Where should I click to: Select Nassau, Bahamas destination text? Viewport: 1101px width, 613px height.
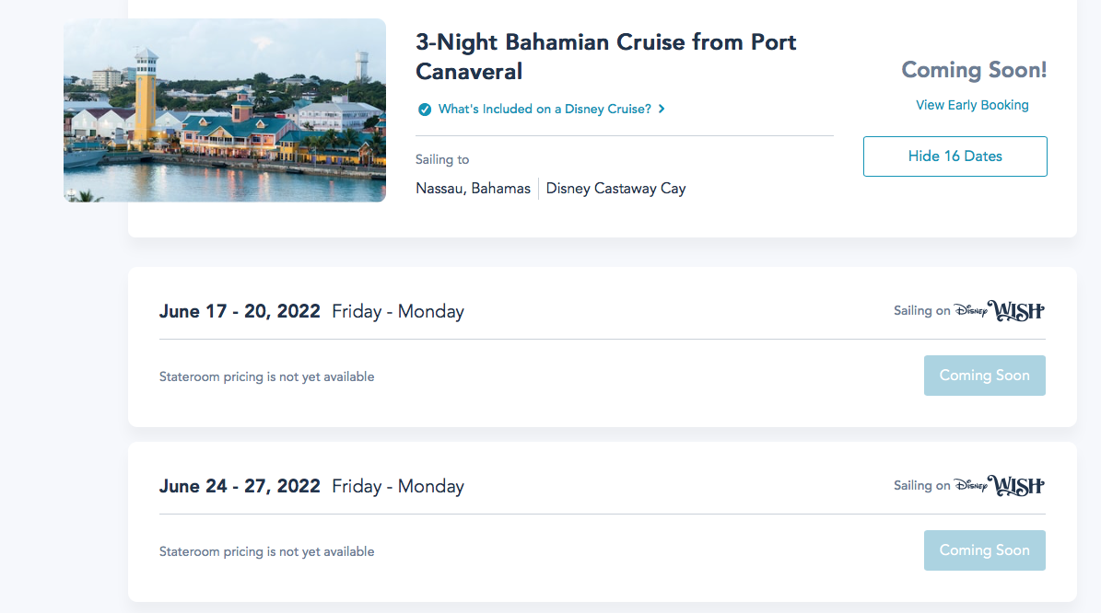[473, 189]
